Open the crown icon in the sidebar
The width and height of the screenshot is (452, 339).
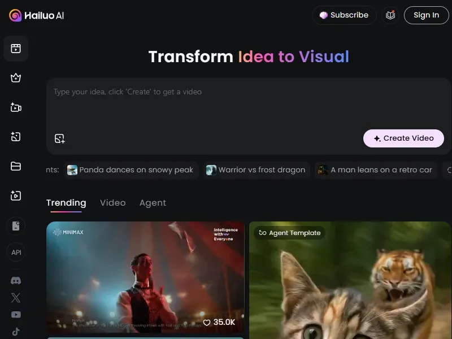(x=16, y=78)
